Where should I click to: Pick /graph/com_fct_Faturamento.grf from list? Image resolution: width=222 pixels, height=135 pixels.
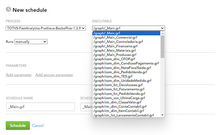click(119, 89)
